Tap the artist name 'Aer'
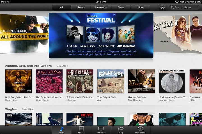 click(99, 100)
